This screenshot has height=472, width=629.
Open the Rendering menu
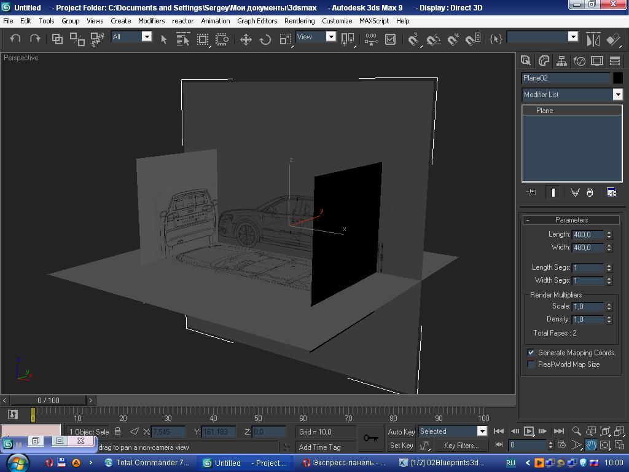[x=299, y=21]
